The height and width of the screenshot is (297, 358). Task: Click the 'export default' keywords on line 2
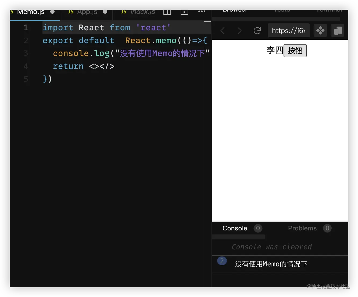click(x=78, y=41)
